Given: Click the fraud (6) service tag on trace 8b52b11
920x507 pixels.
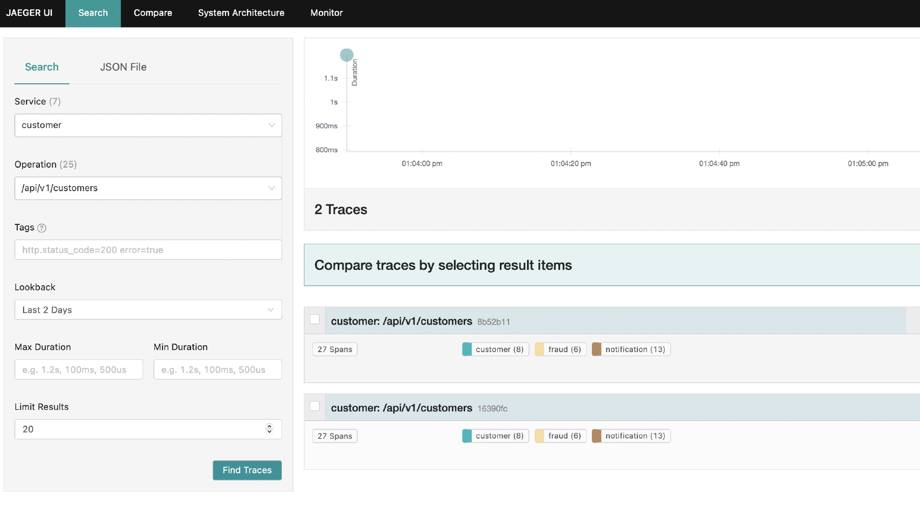Looking at the screenshot, I should pos(560,349).
